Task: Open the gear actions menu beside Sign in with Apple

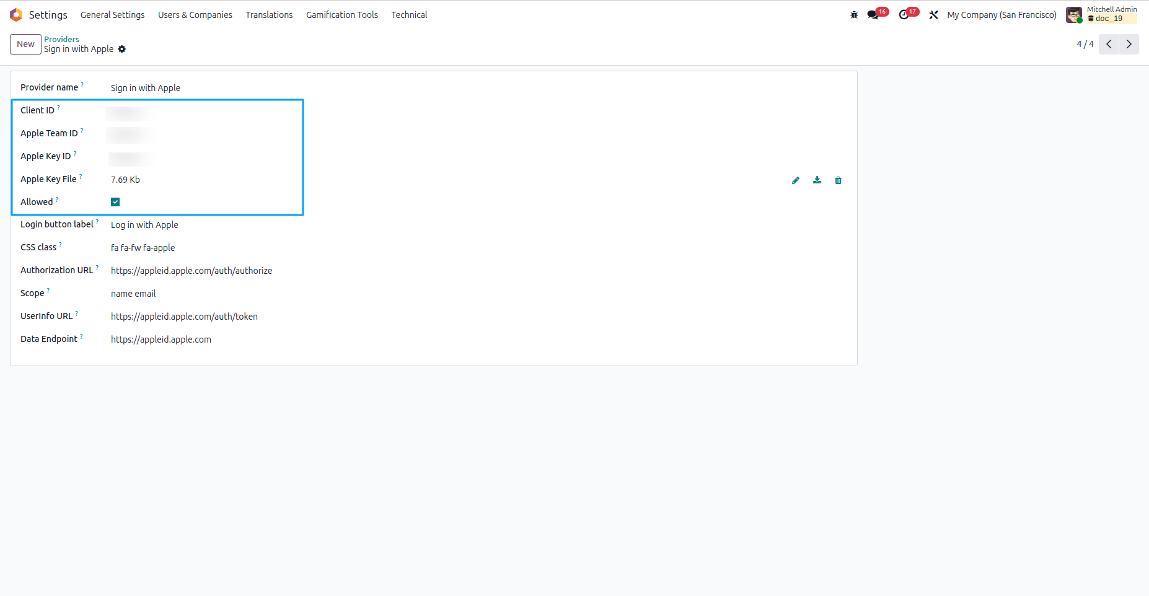Action: pyautogui.click(x=122, y=49)
